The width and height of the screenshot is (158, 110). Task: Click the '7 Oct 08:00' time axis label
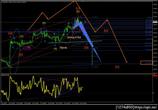(43, 103)
